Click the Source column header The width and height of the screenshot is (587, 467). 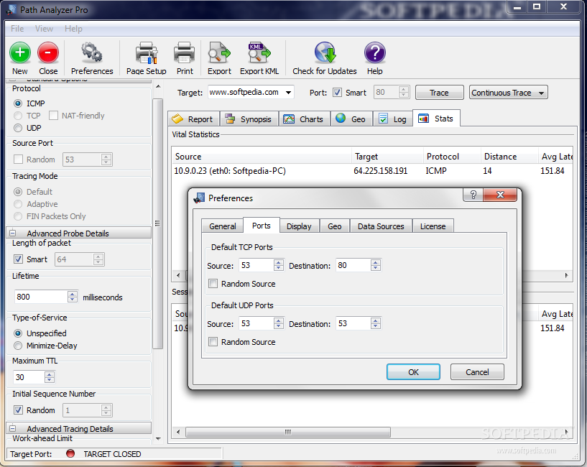(262, 156)
